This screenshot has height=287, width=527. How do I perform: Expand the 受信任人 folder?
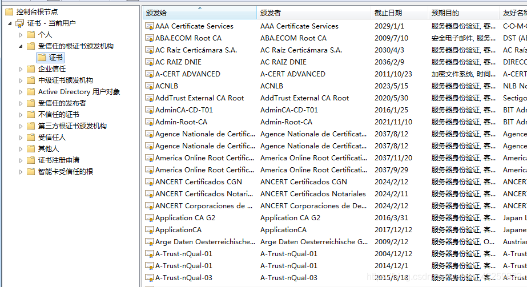pyautogui.click(x=21, y=138)
